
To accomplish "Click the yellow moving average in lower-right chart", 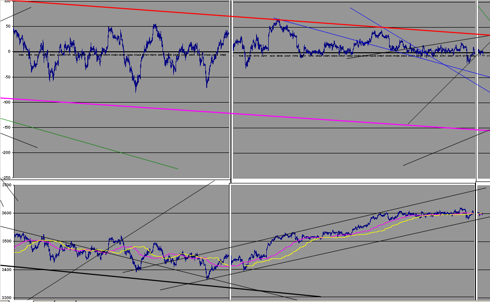I will pyautogui.click(x=344, y=238).
